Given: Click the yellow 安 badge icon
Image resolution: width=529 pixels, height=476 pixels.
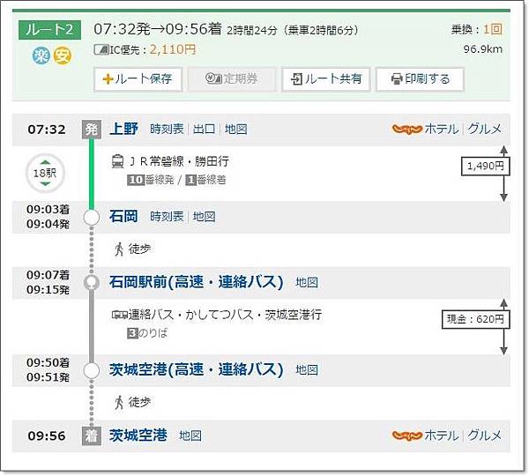Looking at the screenshot, I should pos(63,56).
